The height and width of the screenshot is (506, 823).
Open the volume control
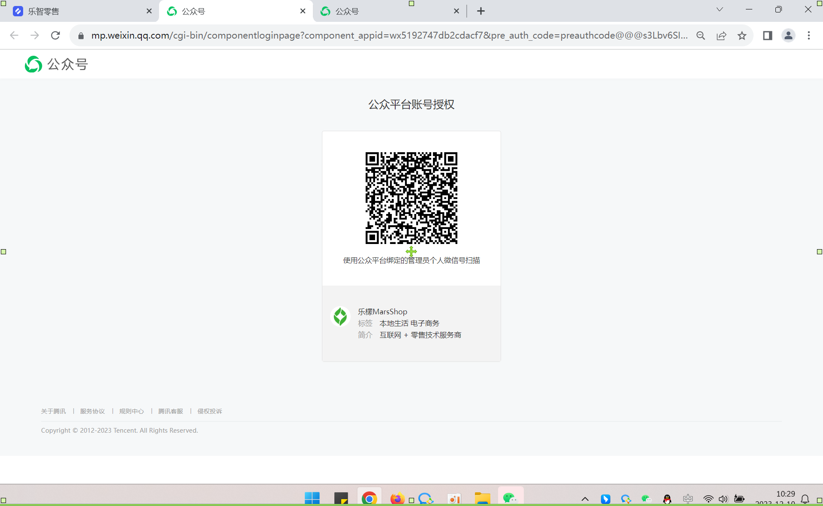[x=724, y=499]
